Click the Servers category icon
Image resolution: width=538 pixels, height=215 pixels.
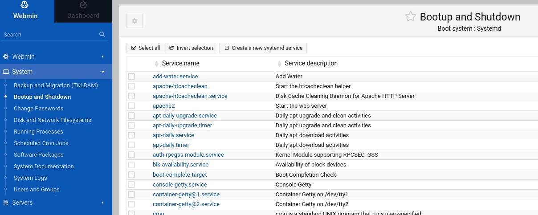coord(6,203)
